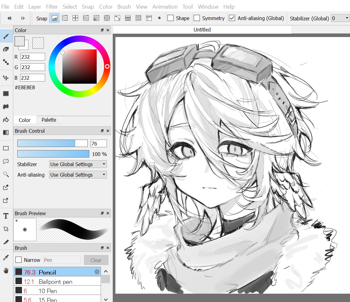Enable radial circle snap
This screenshot has width=350, height=302.
(107, 18)
